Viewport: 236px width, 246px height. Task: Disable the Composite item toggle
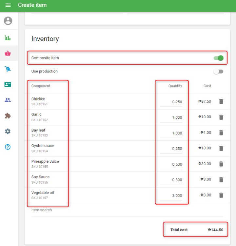tap(218, 58)
